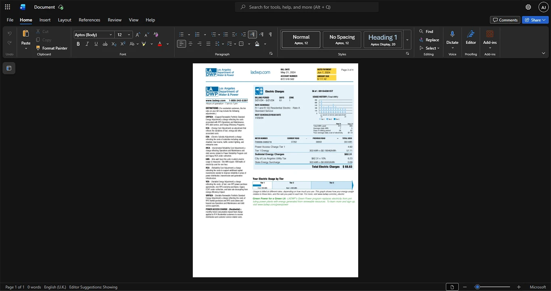Switch to the Insert tab

click(45, 20)
